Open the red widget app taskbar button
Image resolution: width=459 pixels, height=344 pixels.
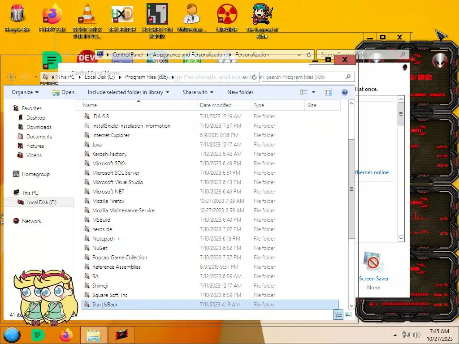[121, 335]
